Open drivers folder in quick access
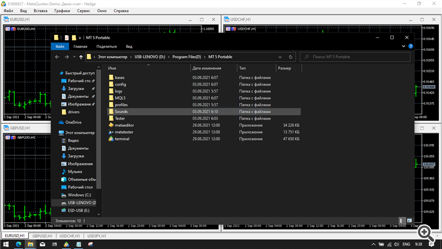 coord(74,112)
